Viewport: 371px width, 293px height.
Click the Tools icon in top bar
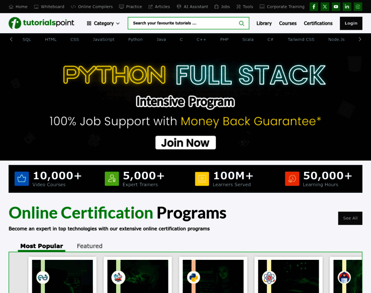point(239,7)
